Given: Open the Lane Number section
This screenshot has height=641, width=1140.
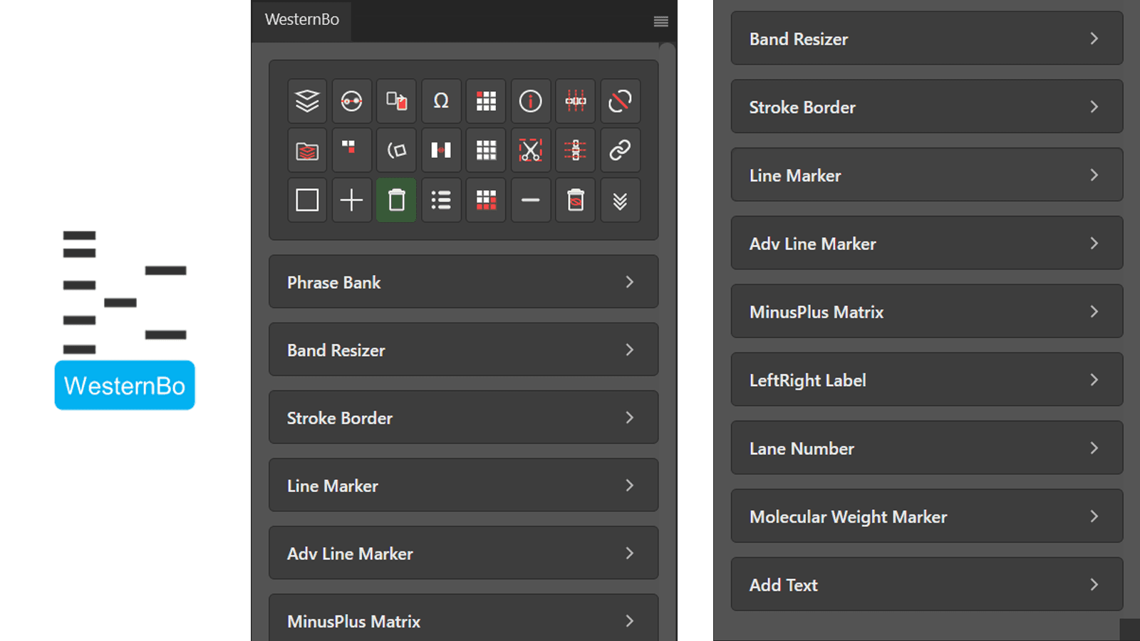Looking at the screenshot, I should coord(927,448).
